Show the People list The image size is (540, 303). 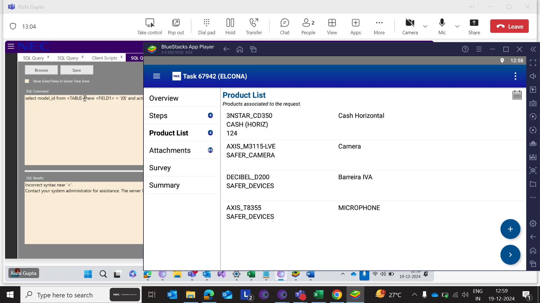click(308, 27)
